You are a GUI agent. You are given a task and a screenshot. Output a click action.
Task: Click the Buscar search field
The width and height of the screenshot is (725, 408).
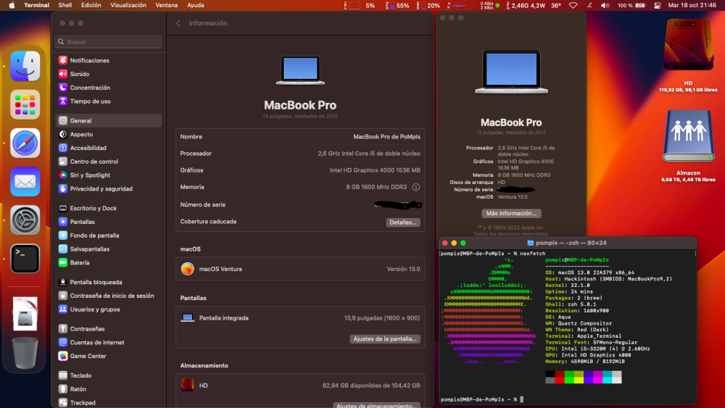point(109,41)
